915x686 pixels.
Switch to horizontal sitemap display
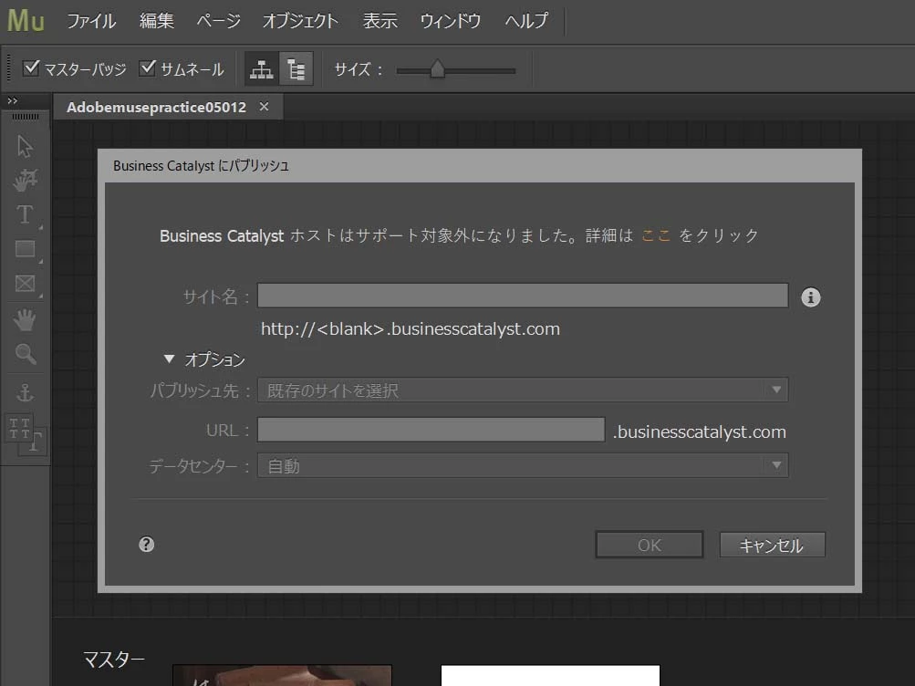pyautogui.click(x=262, y=69)
